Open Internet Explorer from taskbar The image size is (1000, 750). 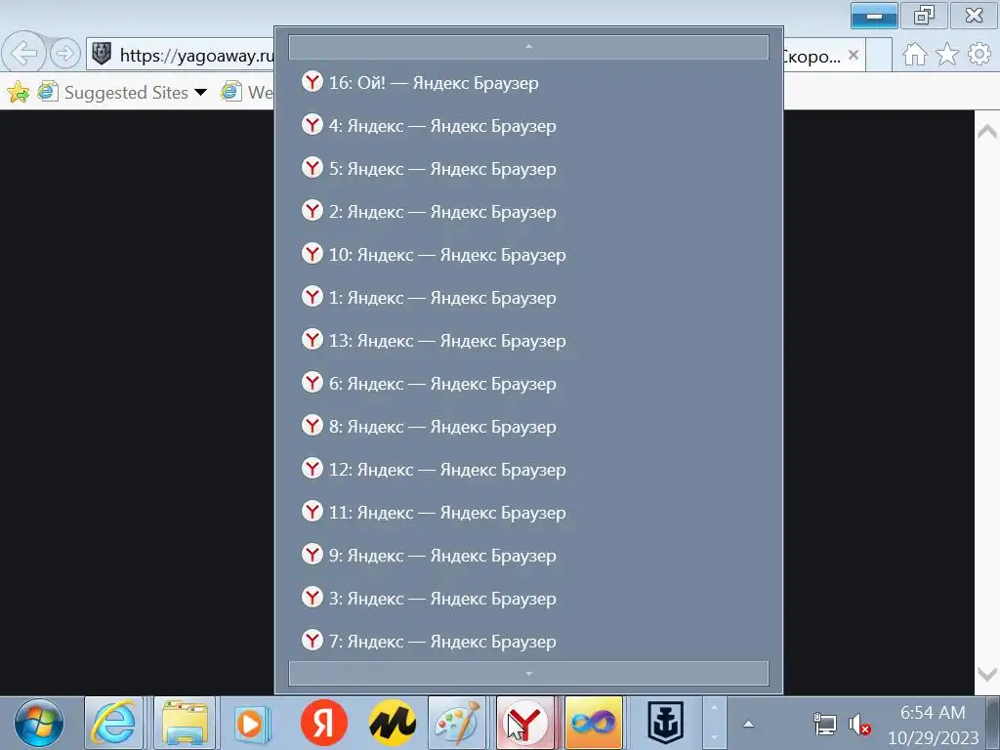coord(114,724)
